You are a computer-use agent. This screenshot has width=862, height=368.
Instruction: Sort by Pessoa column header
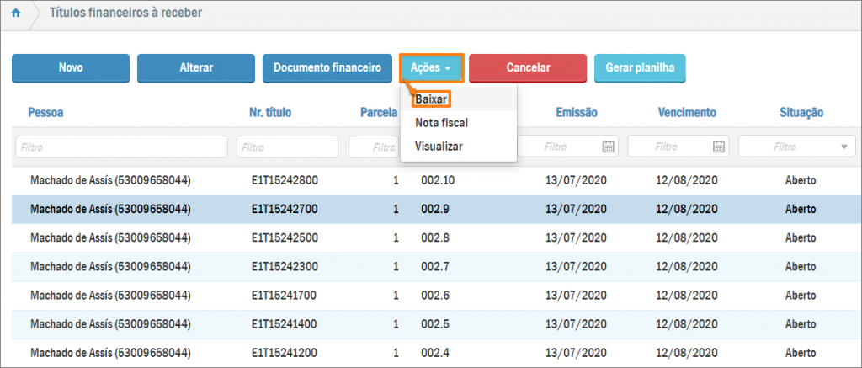click(x=45, y=113)
